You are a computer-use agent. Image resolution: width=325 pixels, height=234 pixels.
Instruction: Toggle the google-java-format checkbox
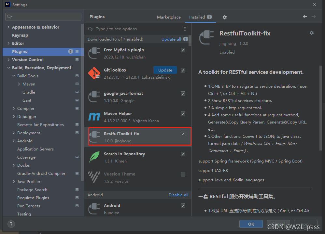click(x=183, y=94)
